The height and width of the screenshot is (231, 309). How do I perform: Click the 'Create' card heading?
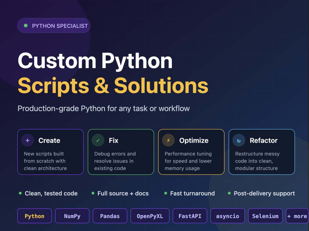tap(49, 140)
